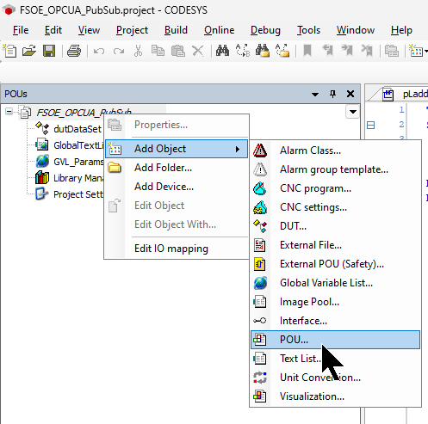Click the Save floppy disk toolbar icon
This screenshot has width=428, height=424.
coord(49,52)
